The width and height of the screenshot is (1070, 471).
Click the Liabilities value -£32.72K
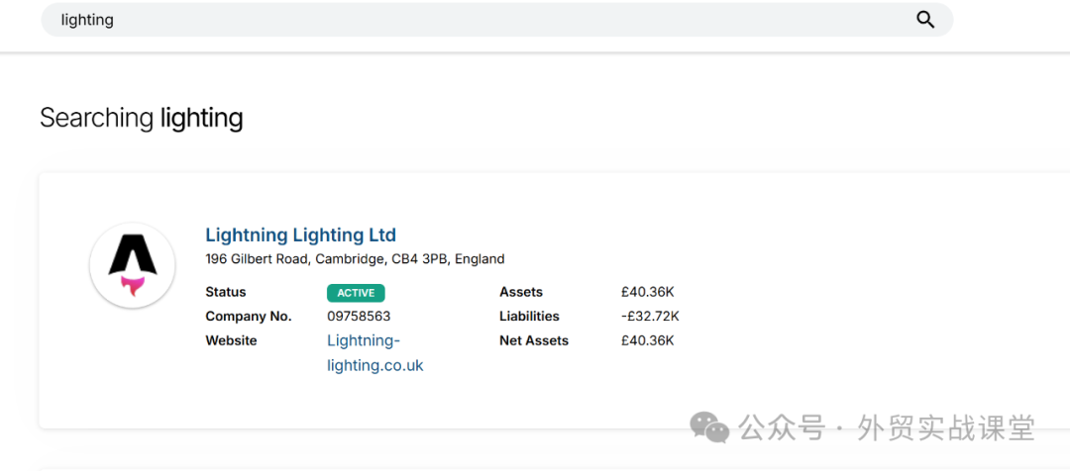pos(650,317)
